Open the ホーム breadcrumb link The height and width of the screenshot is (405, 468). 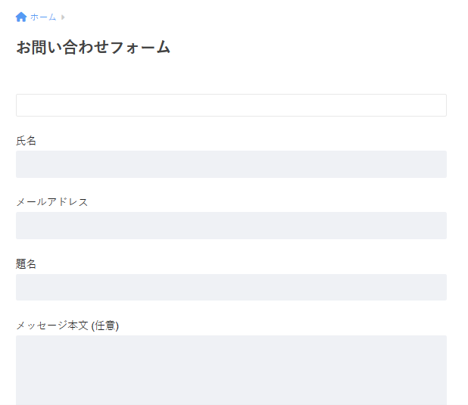(43, 17)
